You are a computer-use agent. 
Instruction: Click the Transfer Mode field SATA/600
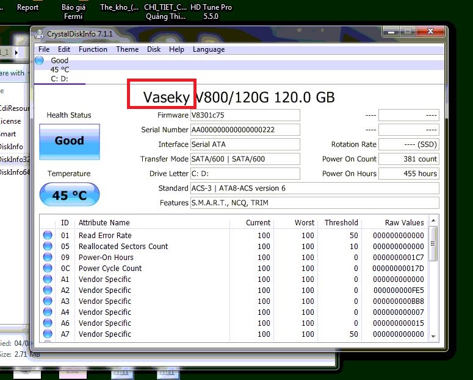tap(245, 159)
